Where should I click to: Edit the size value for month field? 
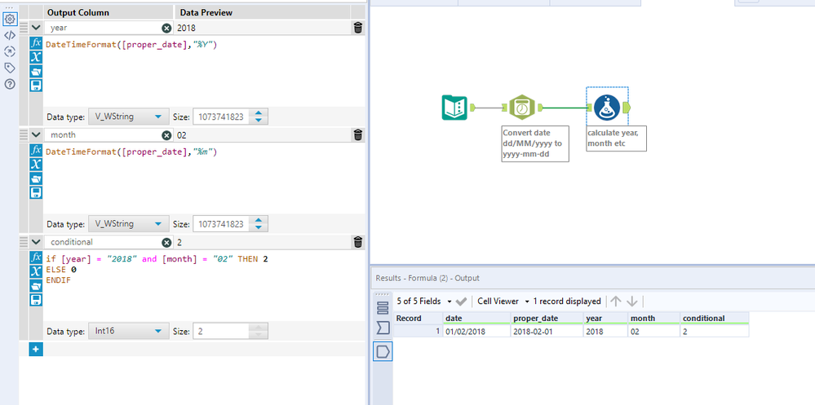pos(221,224)
